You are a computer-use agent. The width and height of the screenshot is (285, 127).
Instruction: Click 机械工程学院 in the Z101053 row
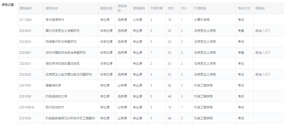[203, 118]
